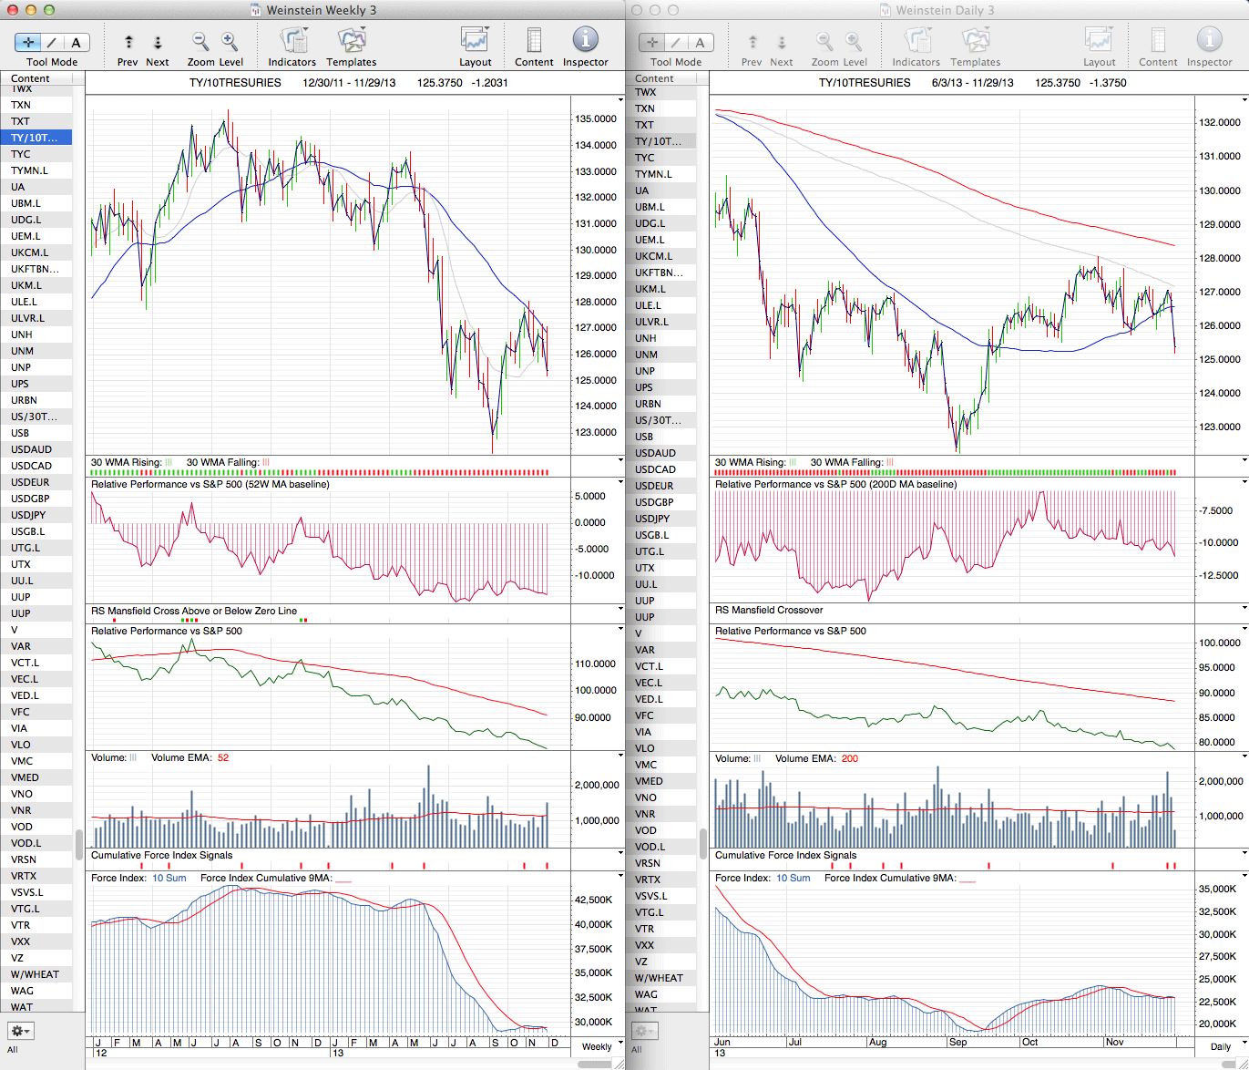
Task: Open the Daily timeframe dropdown
Action: click(1225, 1045)
